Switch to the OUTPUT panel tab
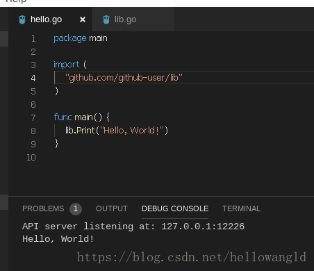This screenshot has width=314, height=271. click(112, 208)
